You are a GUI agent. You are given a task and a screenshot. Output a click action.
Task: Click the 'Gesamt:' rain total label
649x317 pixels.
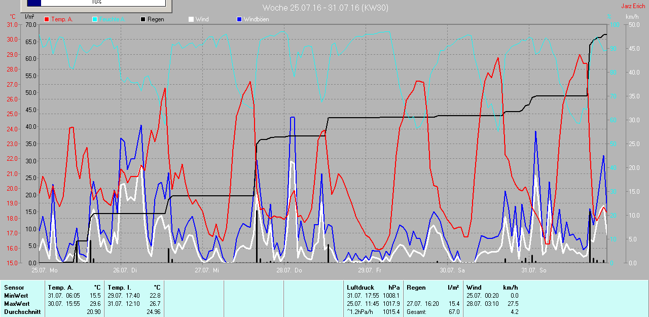417,312
